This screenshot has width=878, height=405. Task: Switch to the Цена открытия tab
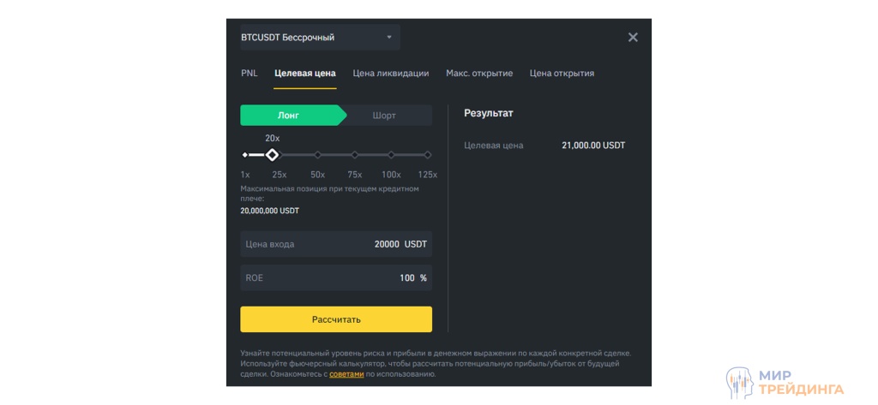[x=562, y=74]
